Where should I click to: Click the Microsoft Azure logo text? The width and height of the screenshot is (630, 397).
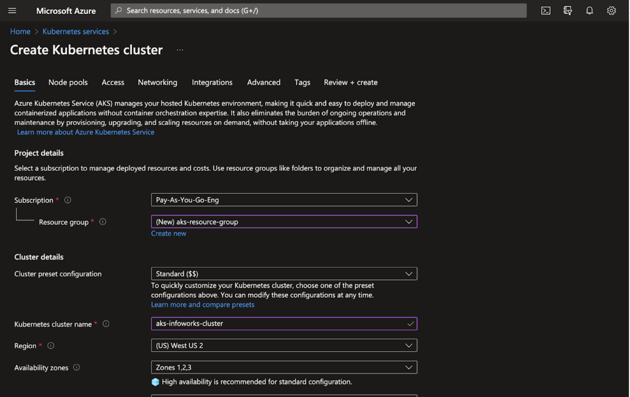tap(66, 11)
